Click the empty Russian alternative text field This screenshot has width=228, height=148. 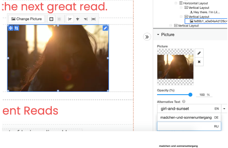pyautogui.click(x=189, y=126)
